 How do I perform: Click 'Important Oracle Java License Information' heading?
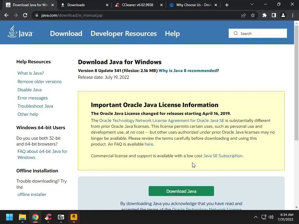pos(155,105)
